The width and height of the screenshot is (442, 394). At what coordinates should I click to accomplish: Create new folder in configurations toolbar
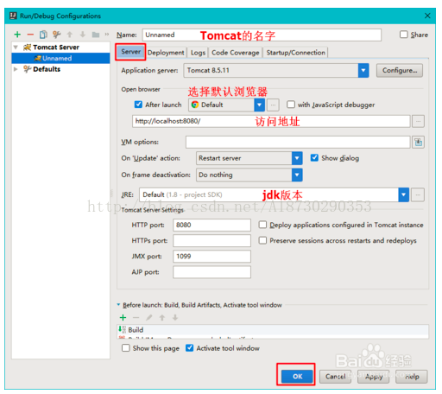tap(96, 35)
